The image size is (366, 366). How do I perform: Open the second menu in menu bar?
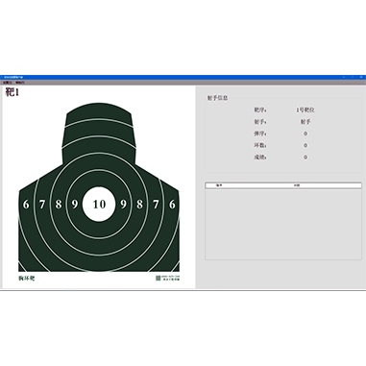19,83
